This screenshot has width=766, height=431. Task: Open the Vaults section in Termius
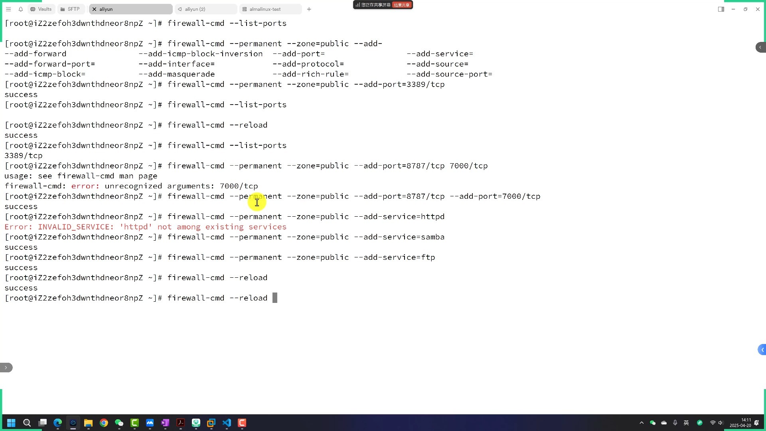pos(41,9)
